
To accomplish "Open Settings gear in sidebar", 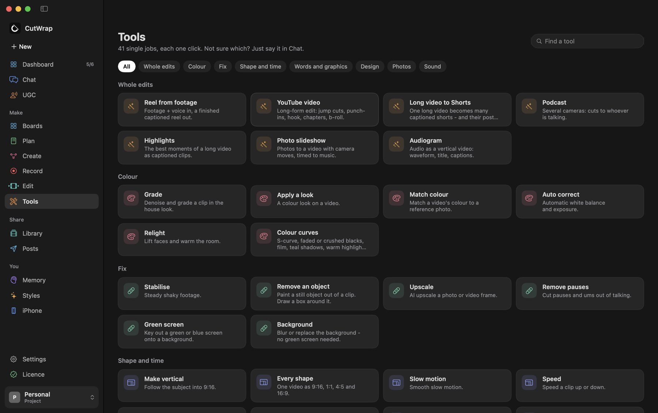I will tap(14, 359).
